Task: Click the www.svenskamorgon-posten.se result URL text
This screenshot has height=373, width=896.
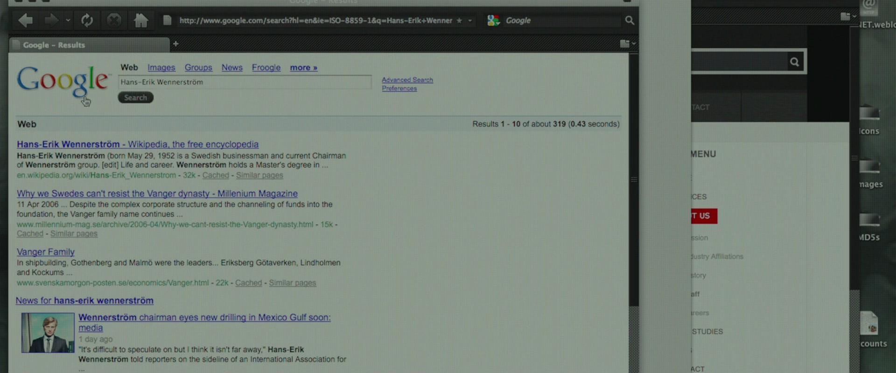Action: tap(113, 283)
